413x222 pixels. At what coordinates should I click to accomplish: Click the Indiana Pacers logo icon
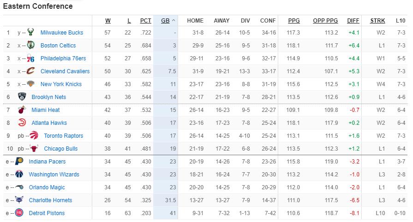coord(19,161)
